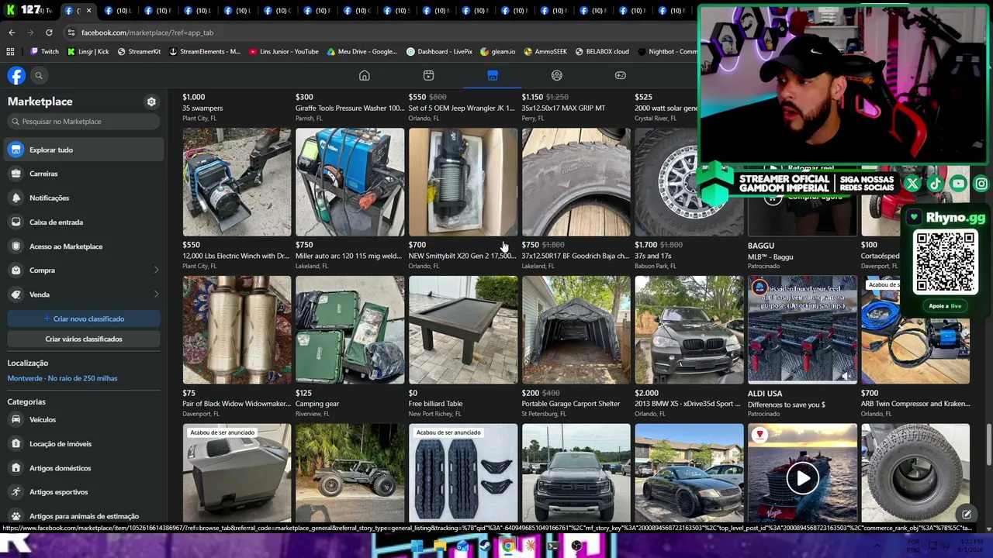Click the Carreiras briefcase icon
Image resolution: width=993 pixels, height=558 pixels.
point(16,174)
